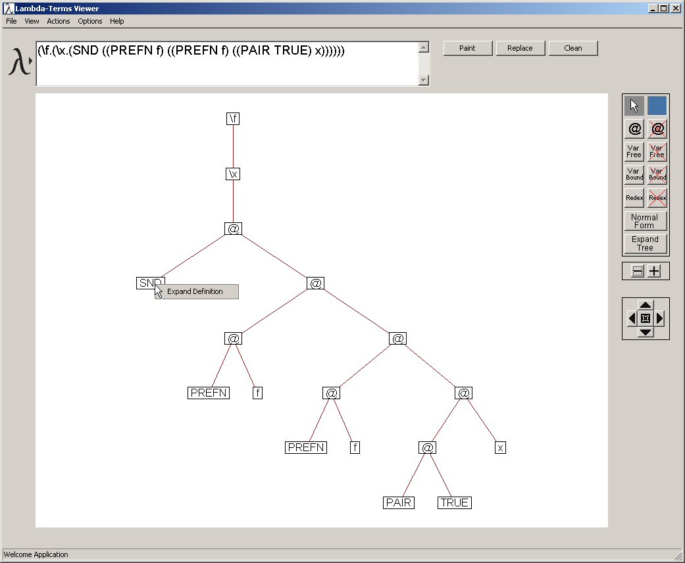Zoom out with the minus icon
This screenshot has height=563, width=685.
coord(638,271)
